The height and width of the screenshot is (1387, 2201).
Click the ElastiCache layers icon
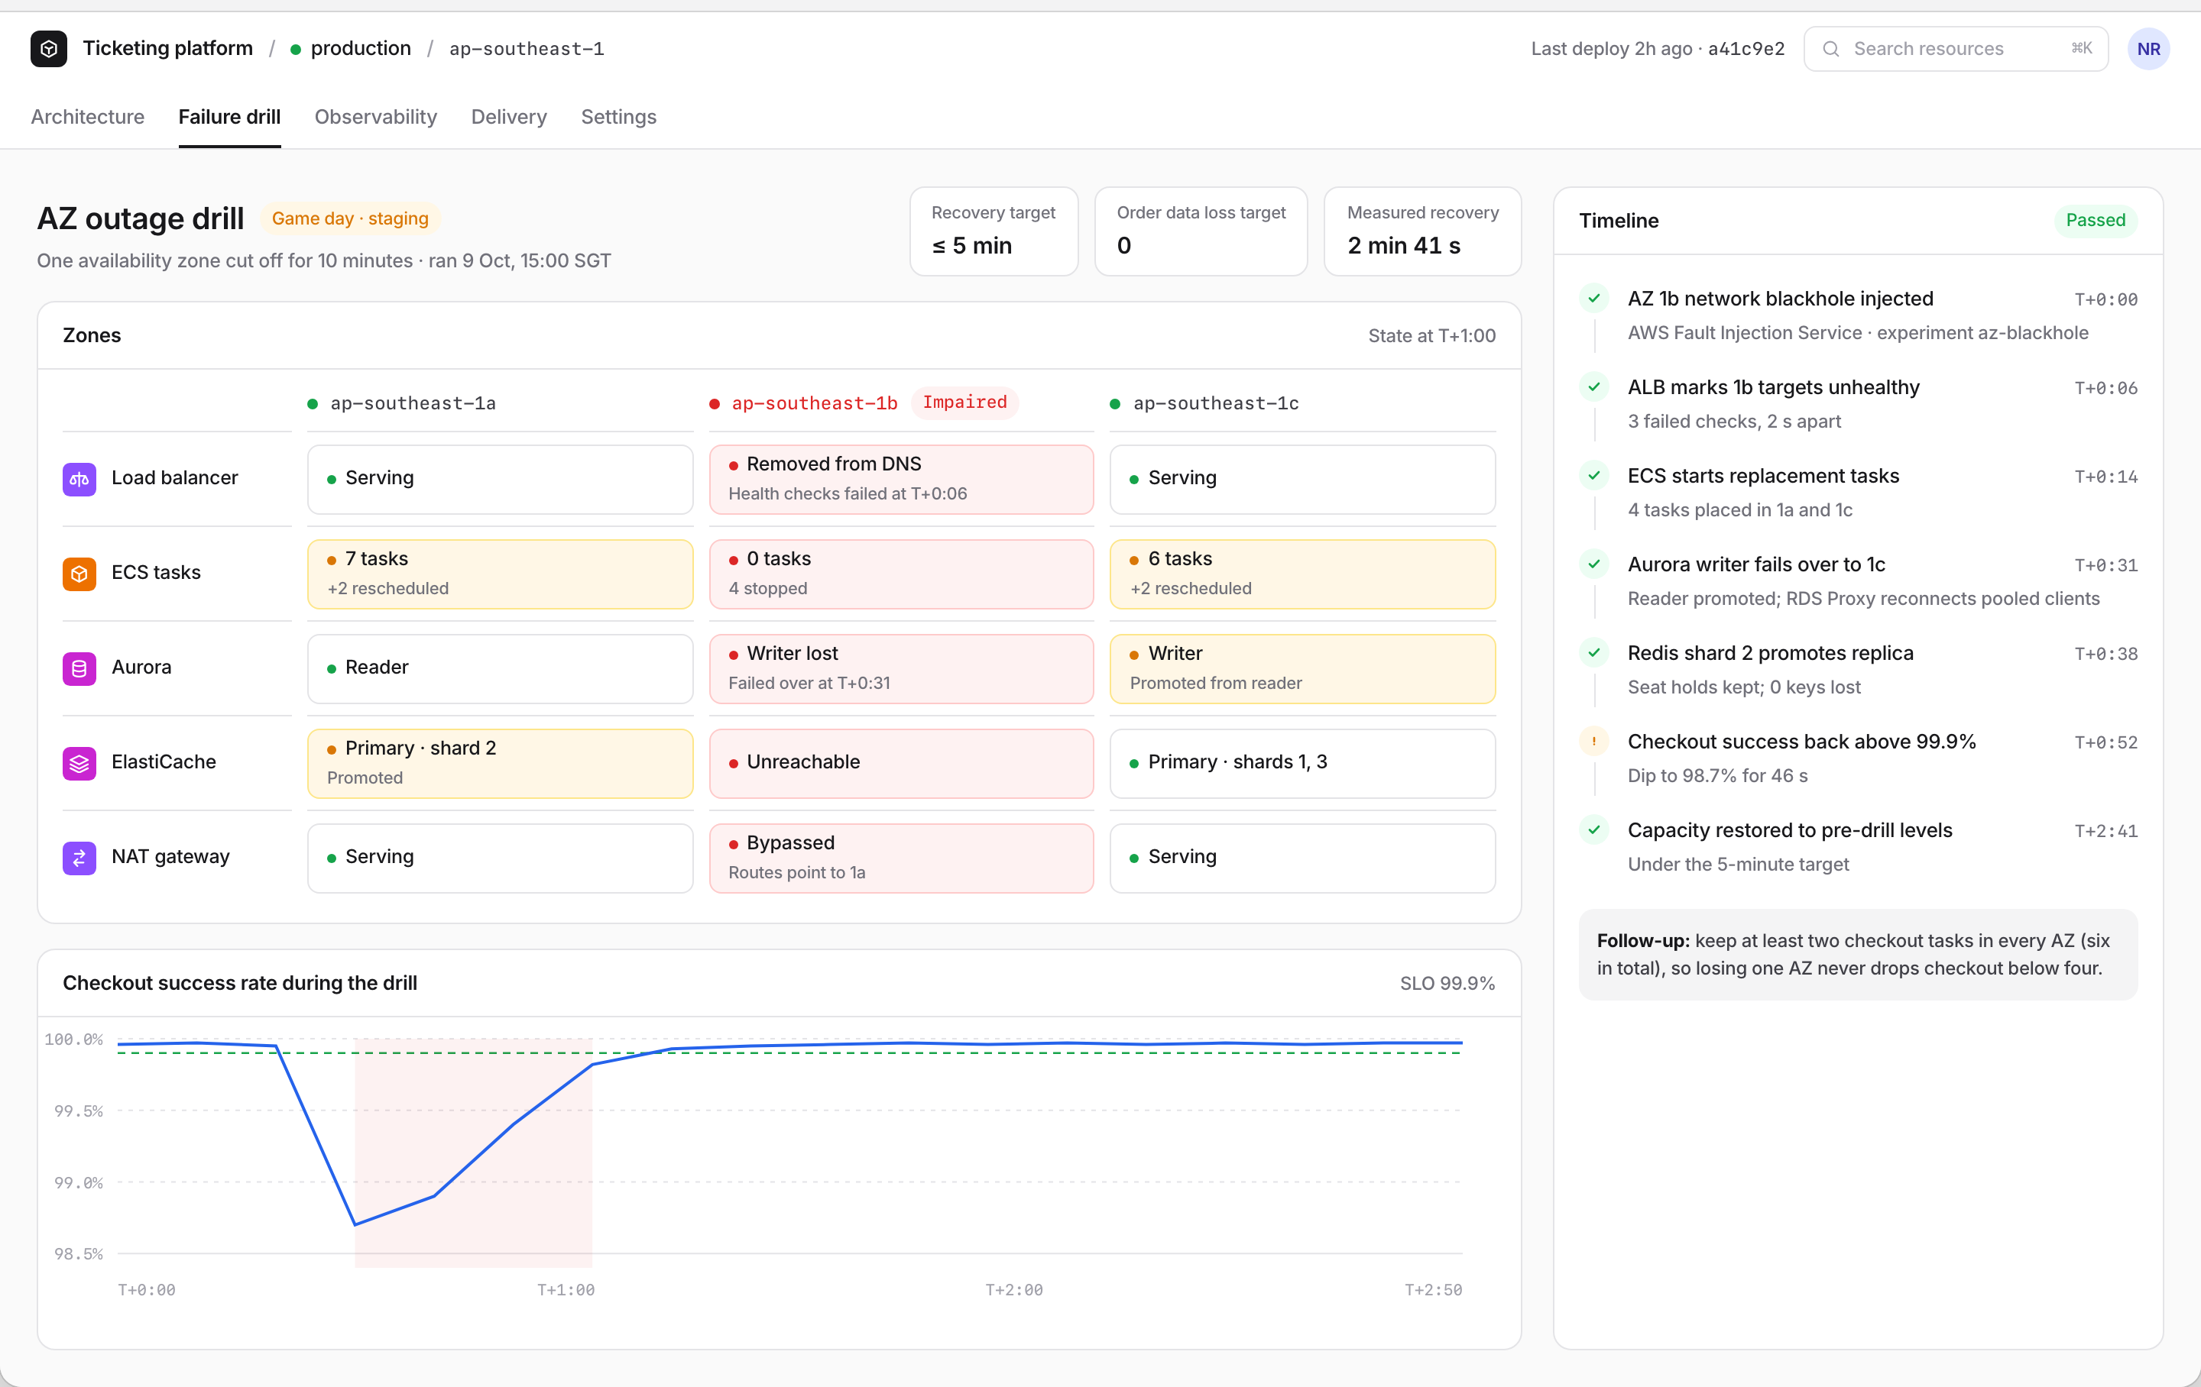point(79,763)
